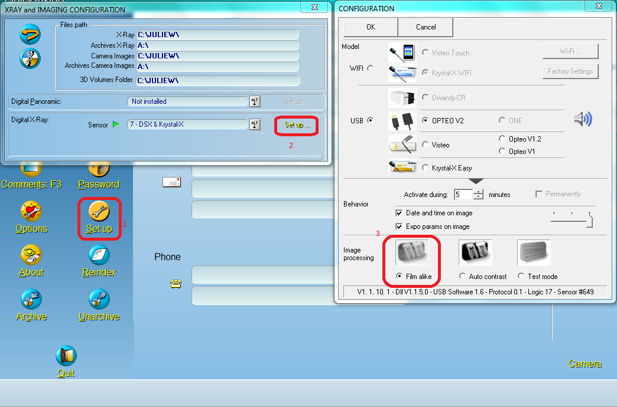
Task: Click the About icon
Action: click(31, 255)
